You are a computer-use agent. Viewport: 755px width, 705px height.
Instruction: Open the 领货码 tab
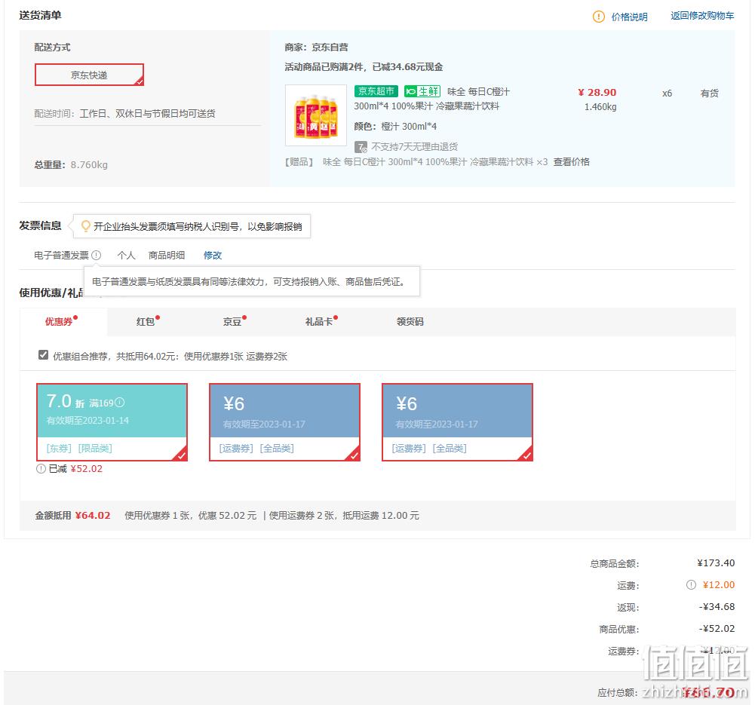[410, 321]
